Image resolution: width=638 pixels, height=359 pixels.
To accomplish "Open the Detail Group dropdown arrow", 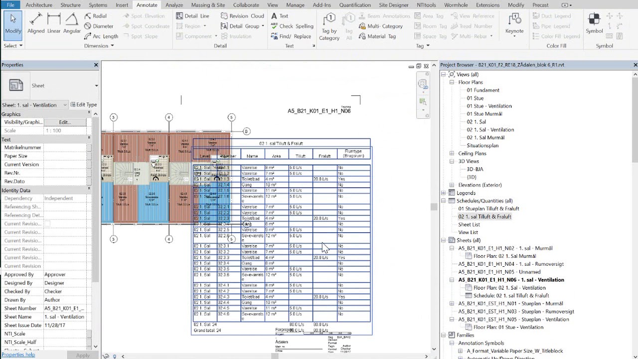I will [x=263, y=26].
